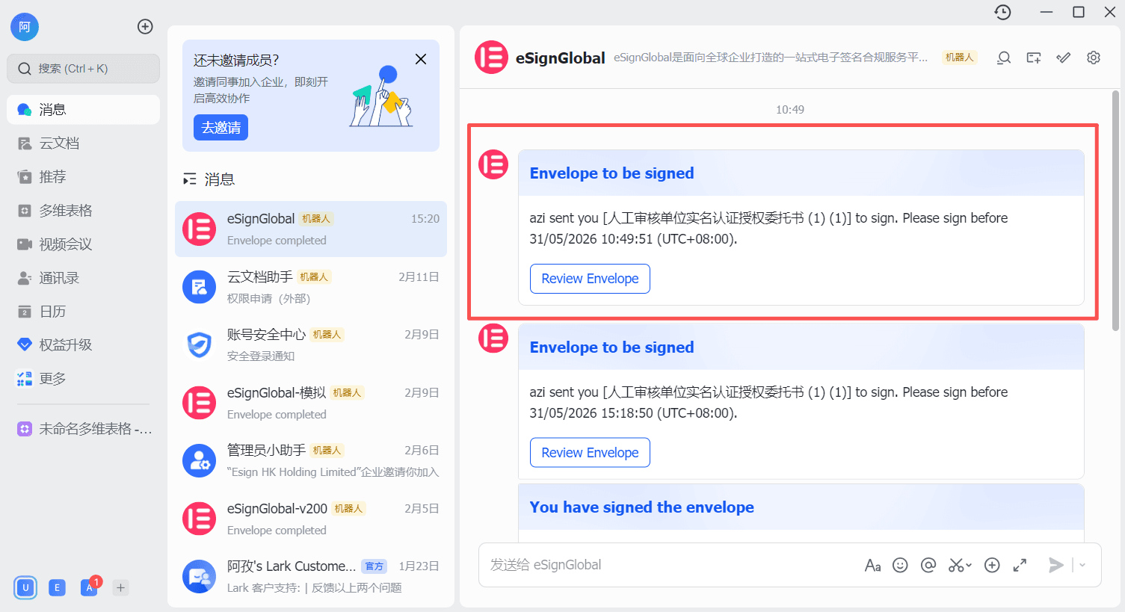
Task: Click the 去邀请 button
Action: pyautogui.click(x=221, y=128)
